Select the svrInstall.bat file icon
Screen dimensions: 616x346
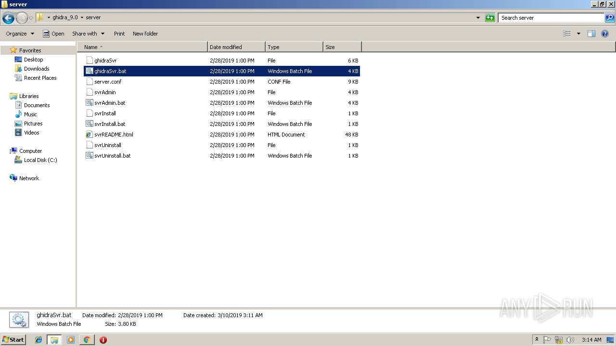coord(89,124)
